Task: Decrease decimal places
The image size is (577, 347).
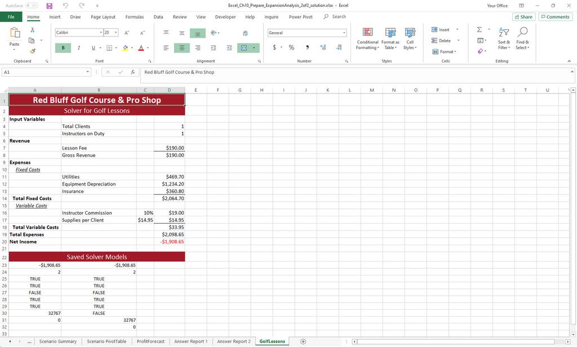Action: pyautogui.click(x=339, y=47)
